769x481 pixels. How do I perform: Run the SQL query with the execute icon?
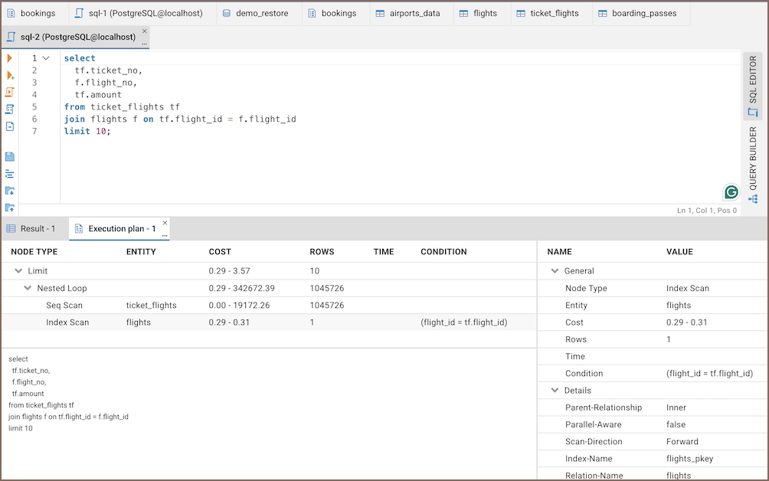(x=10, y=58)
